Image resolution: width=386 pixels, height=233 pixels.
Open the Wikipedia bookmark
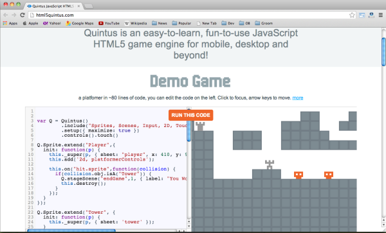135,23
